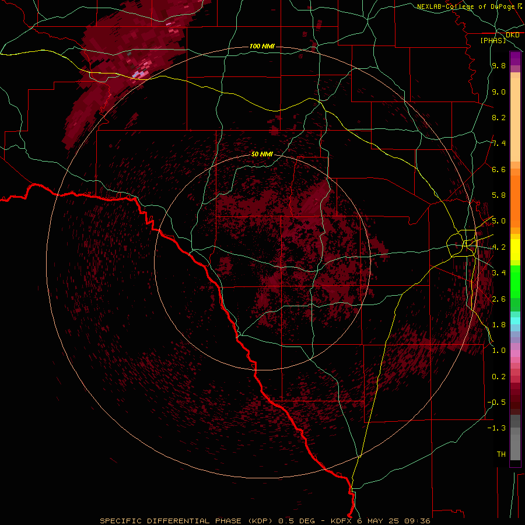Pick the dark orange segment of color scale
The width and height of the screenshot is (525, 525).
coord(515,202)
